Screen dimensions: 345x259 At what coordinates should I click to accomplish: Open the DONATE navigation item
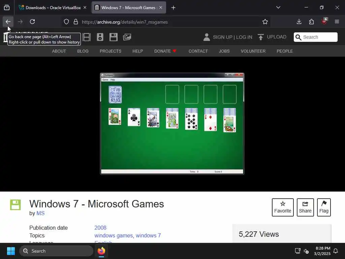[x=165, y=51]
